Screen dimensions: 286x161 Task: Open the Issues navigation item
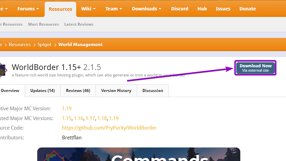point(223,9)
